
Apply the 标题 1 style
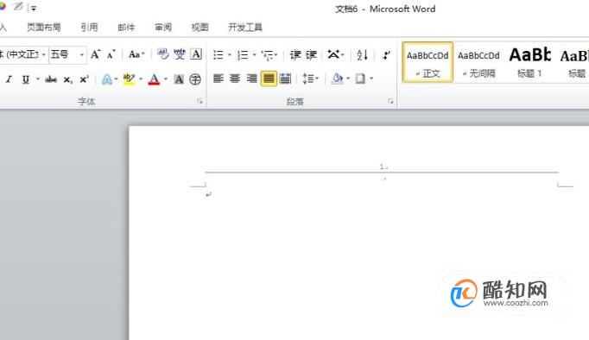529,62
